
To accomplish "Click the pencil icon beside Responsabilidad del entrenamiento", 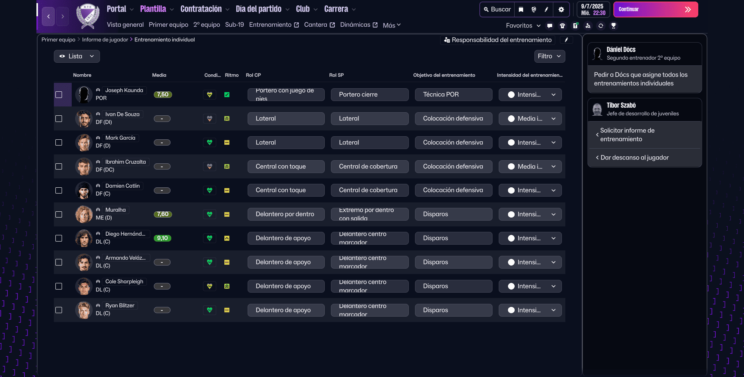I will tap(566, 40).
